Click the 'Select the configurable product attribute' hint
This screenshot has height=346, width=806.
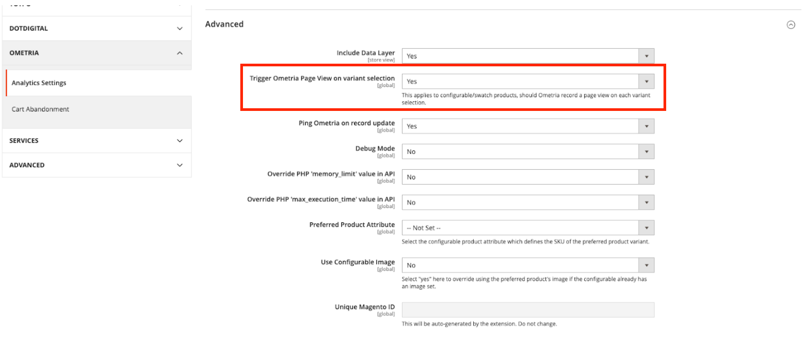point(525,241)
